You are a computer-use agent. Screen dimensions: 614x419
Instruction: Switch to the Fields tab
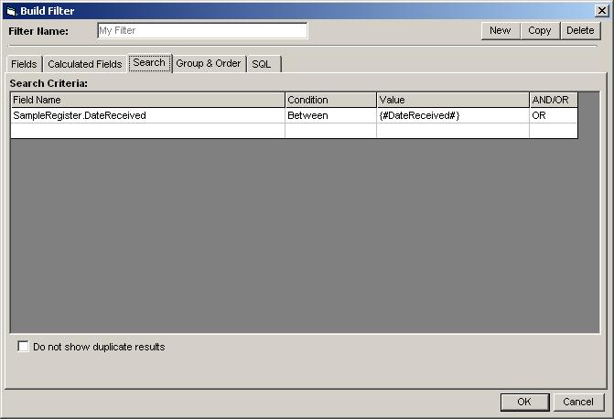(x=24, y=64)
